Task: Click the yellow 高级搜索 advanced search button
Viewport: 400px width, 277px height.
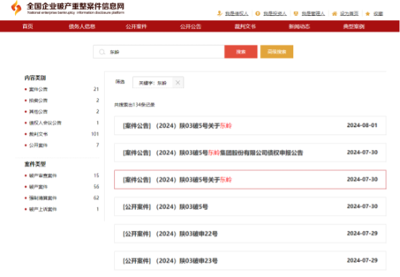Action: pyautogui.click(x=277, y=52)
